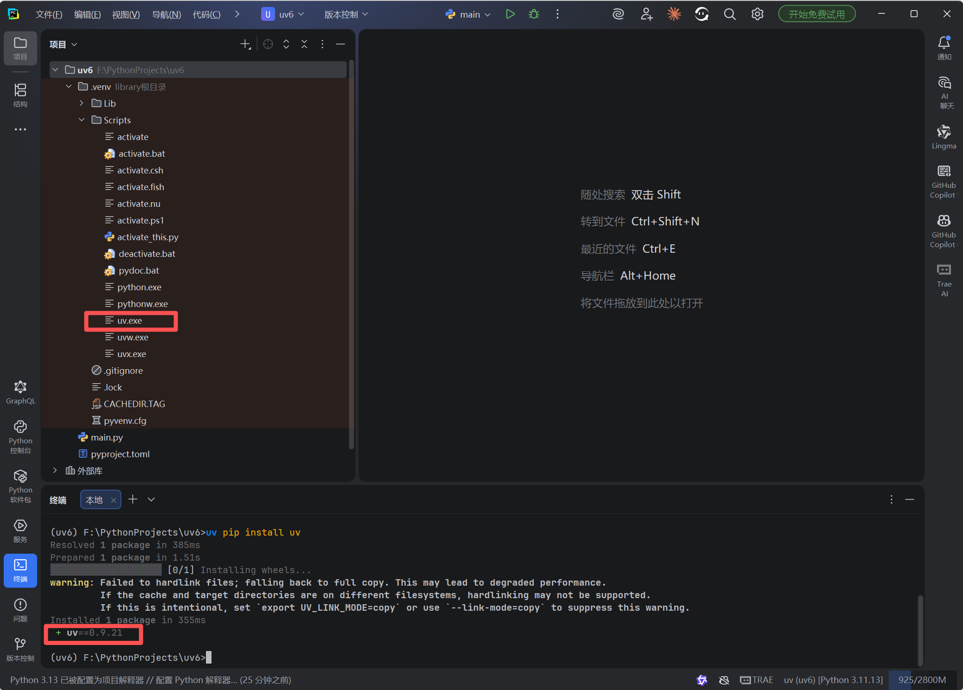Click the memory indicator 925/2800M
Image resolution: width=963 pixels, height=690 pixels.
[922, 680]
